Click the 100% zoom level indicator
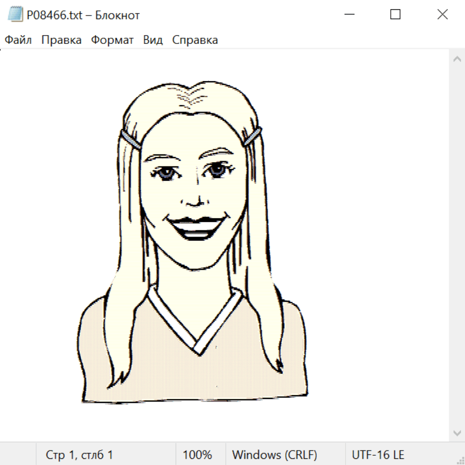 tap(197, 455)
